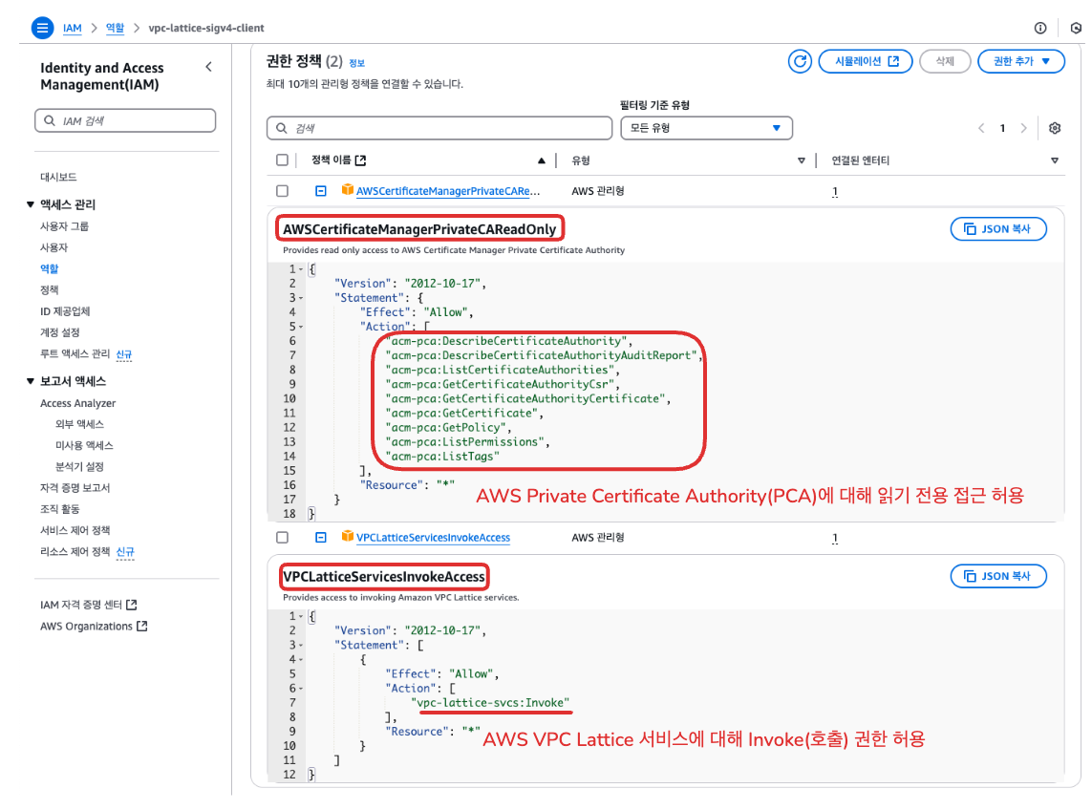Open 서비스 제어 정책 in sidebar
The width and height of the screenshot is (1092, 810).
75,530
